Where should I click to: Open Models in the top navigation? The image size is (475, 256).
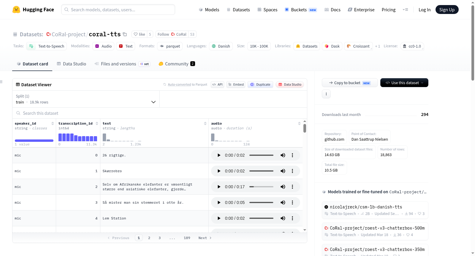(x=209, y=10)
